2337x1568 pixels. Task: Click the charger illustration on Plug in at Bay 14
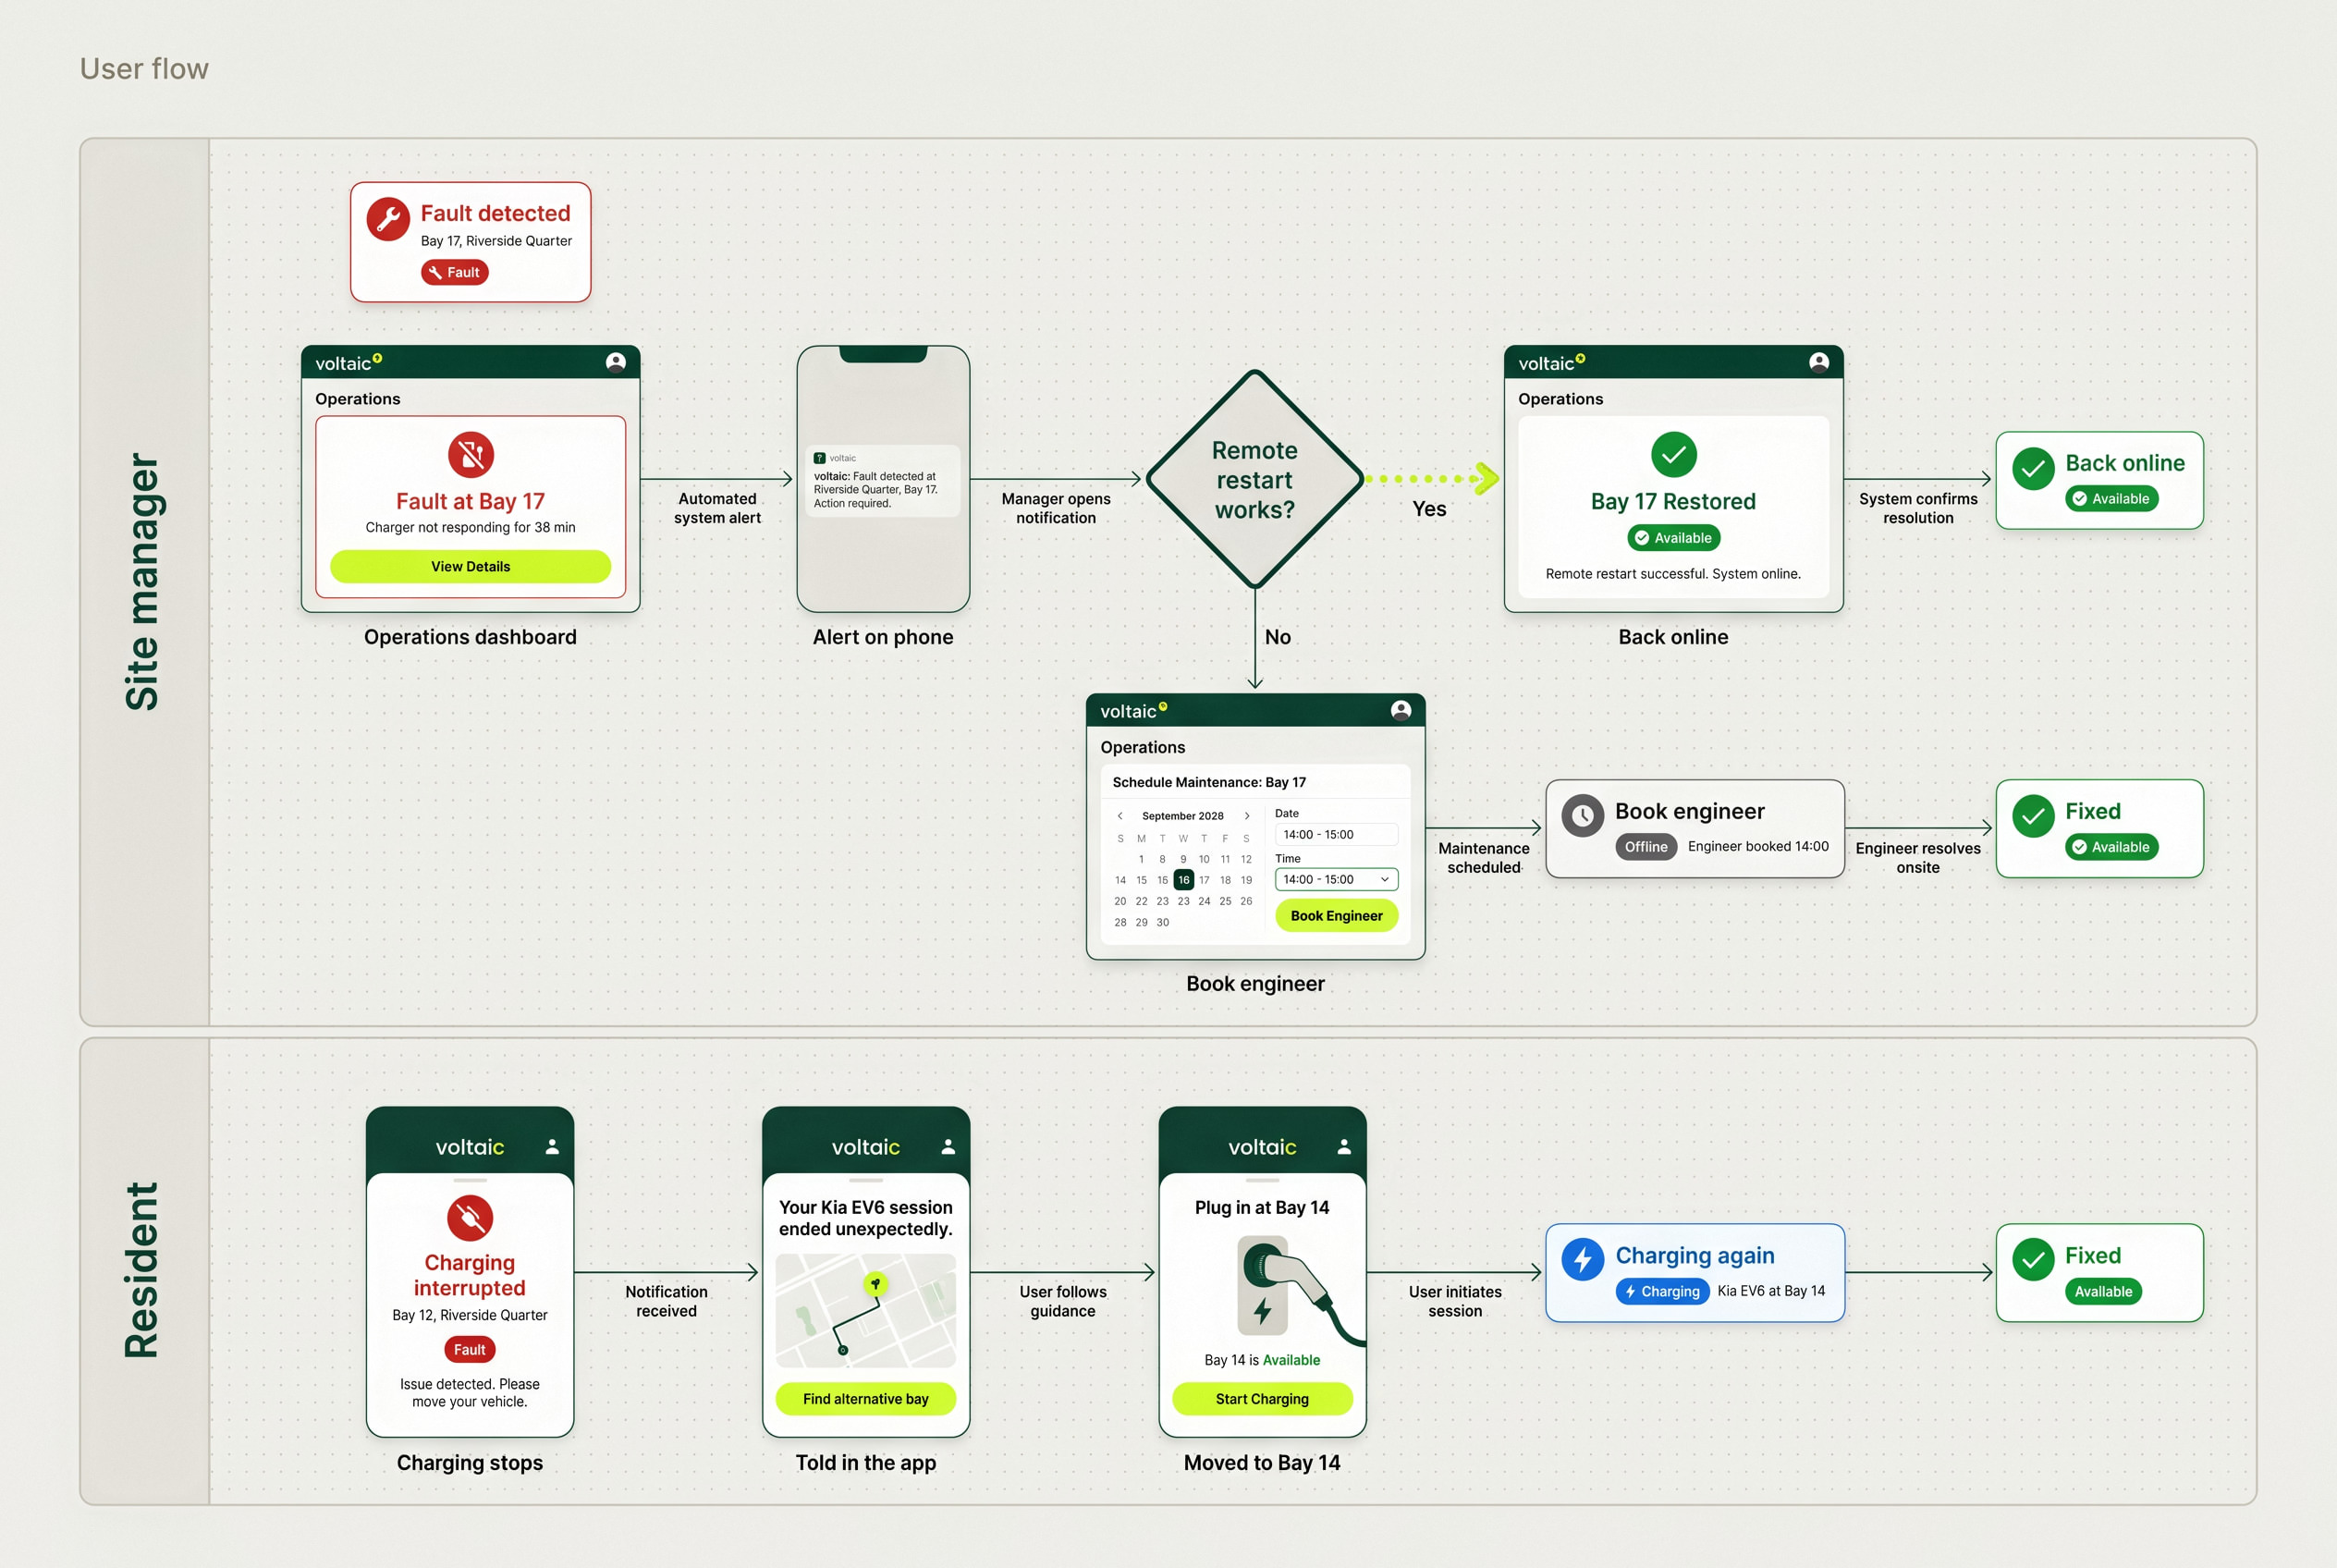(x=1300, y=1290)
